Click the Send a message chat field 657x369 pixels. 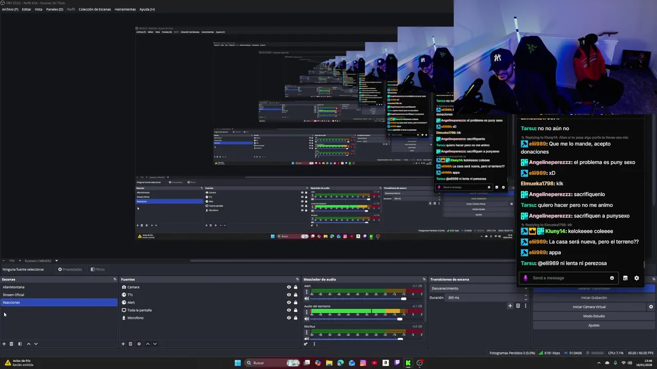point(570,278)
